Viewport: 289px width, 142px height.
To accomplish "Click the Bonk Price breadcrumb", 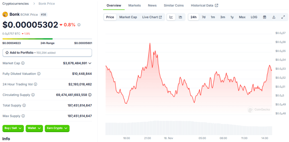I will pos(47,3).
